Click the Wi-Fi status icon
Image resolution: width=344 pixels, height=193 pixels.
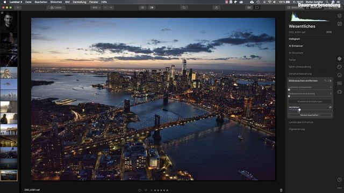coord(269,2)
